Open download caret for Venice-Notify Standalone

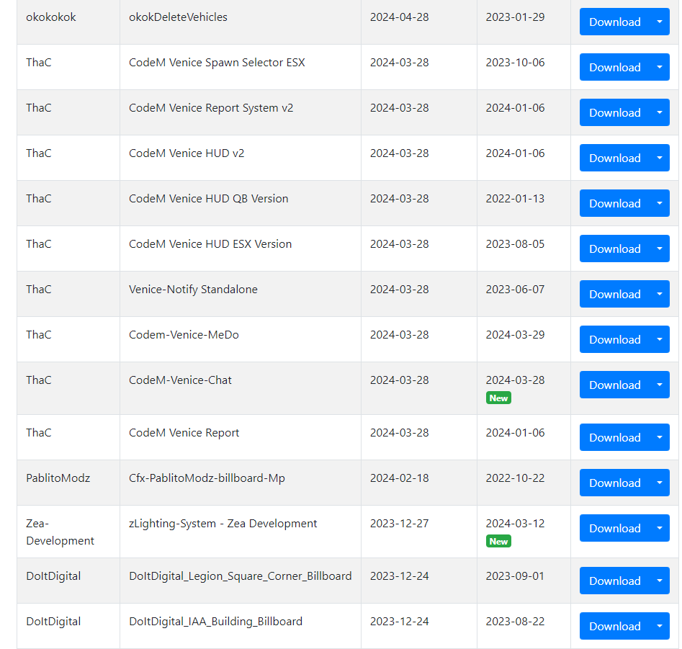[660, 294]
